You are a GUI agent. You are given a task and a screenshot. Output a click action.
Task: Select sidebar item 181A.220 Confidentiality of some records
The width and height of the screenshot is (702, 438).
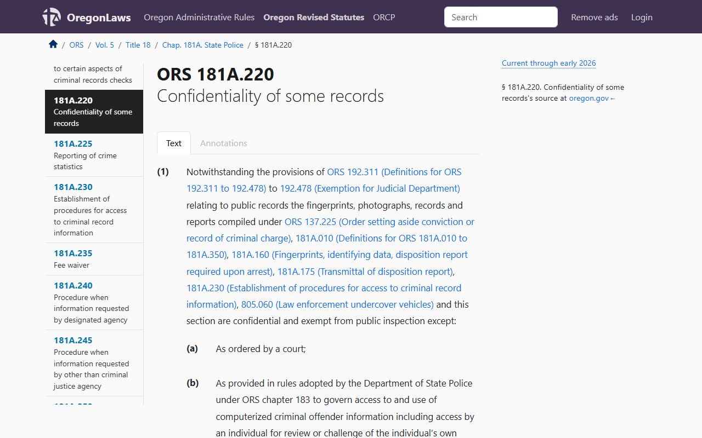click(x=94, y=112)
